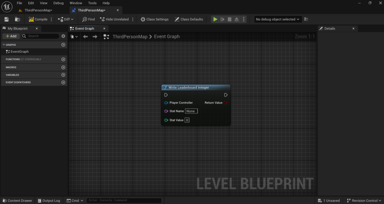
Task: Open the Tools menu
Action: pyautogui.click(x=92, y=3)
